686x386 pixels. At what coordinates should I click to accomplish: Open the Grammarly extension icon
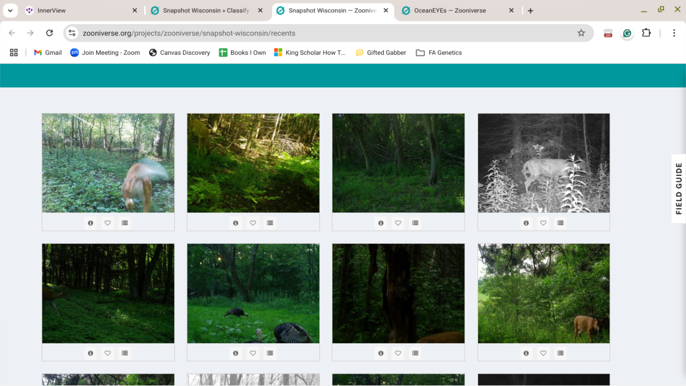coord(627,33)
